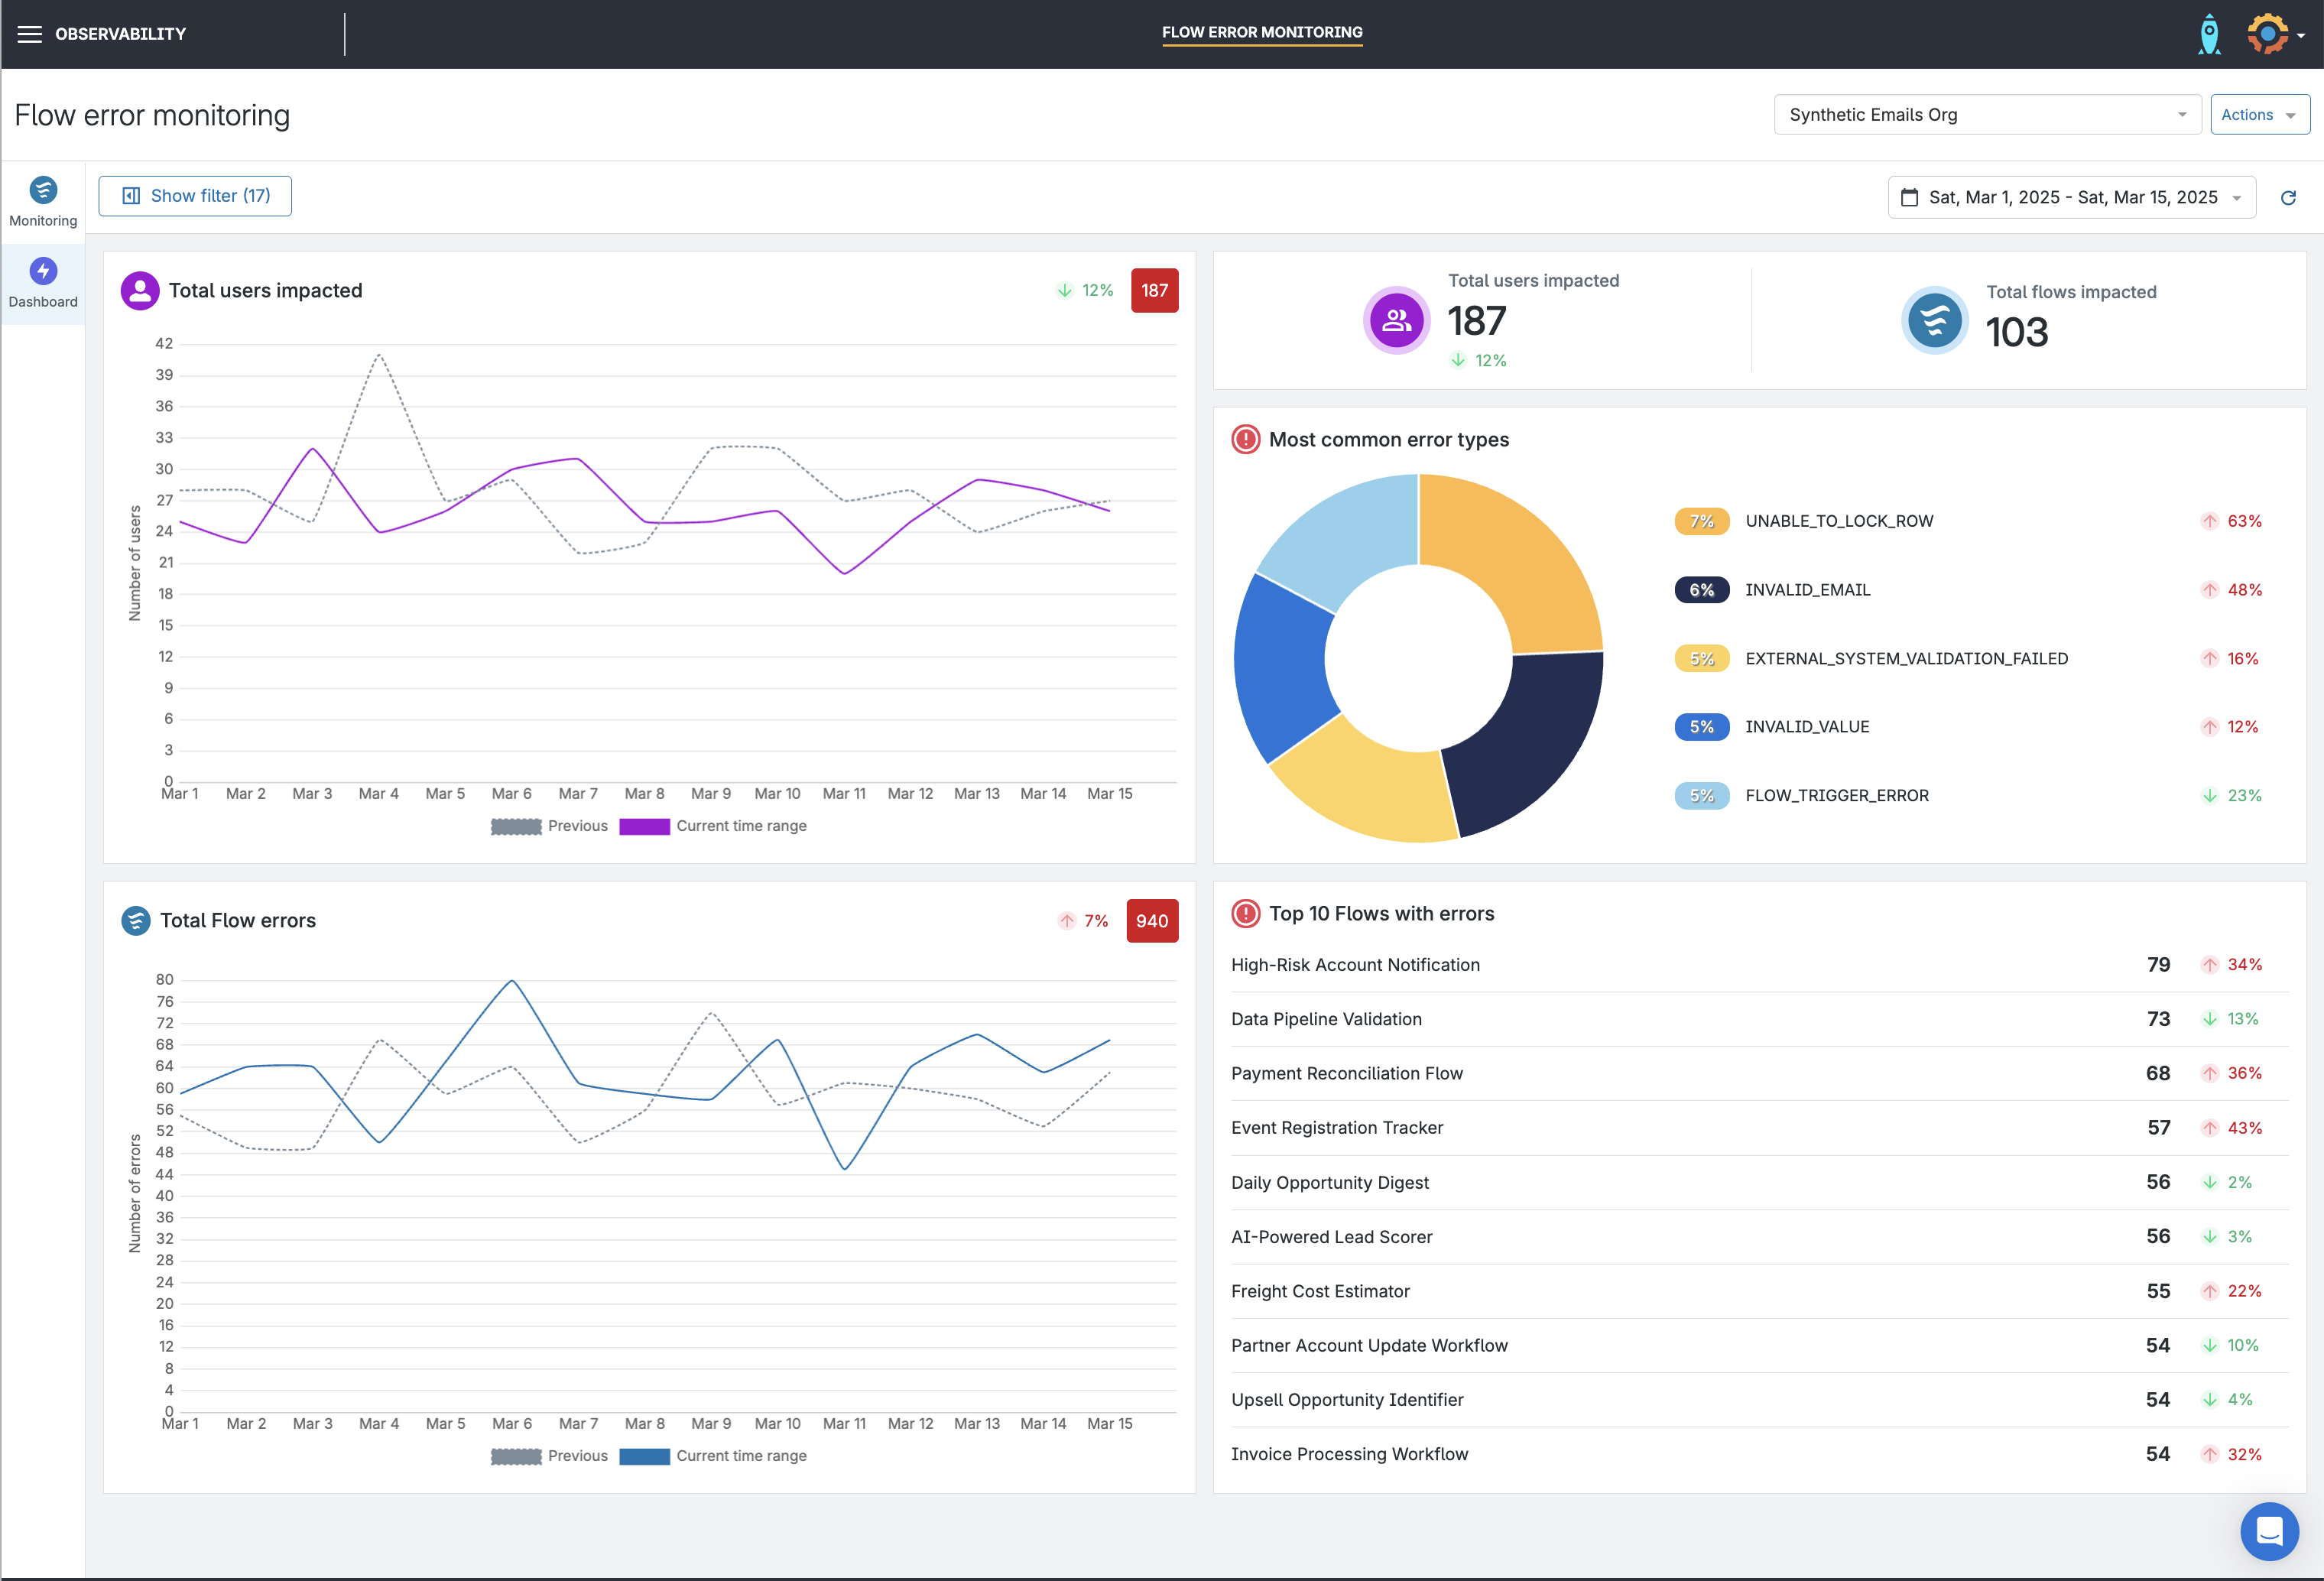Open High-Risk Account Notification flow row
Viewport: 2324px width, 1581px height.
pos(1355,965)
